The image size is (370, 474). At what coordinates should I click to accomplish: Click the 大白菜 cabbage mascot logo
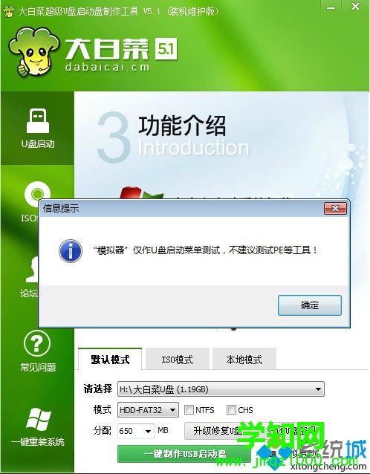[x=33, y=52]
